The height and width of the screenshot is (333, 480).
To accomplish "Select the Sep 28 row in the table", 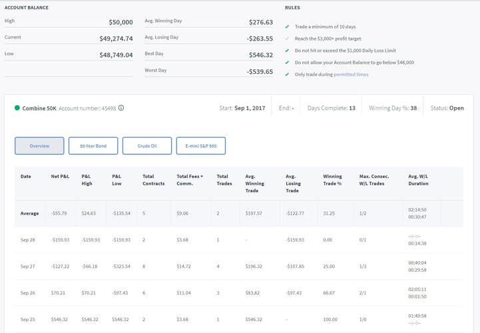I will 27,239.
